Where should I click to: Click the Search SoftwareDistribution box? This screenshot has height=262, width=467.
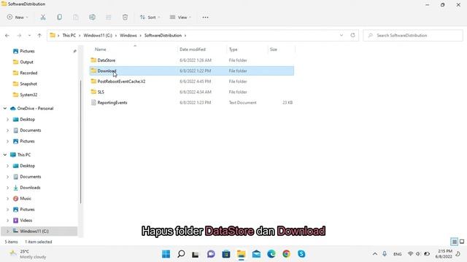[413, 36]
